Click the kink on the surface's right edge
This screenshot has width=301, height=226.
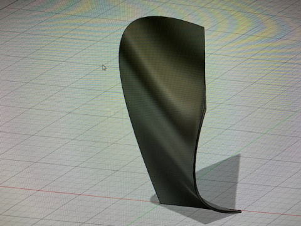[205, 109]
